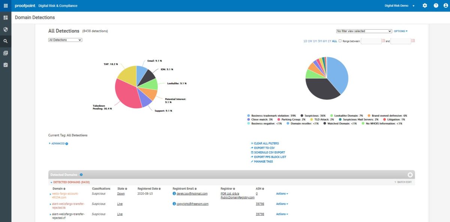Screen dimensions: 450x222
Task: Enable the Range between checkbox
Action: (x=340, y=41)
